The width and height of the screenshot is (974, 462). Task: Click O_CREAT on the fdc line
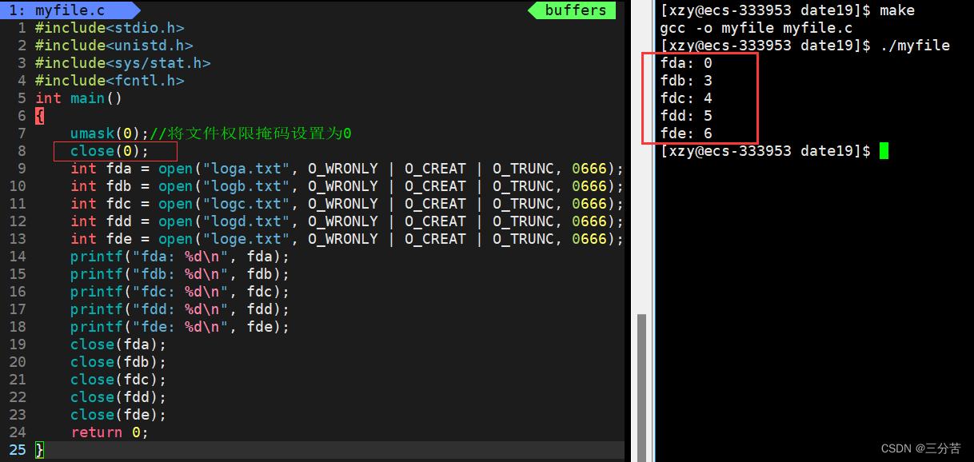(435, 204)
